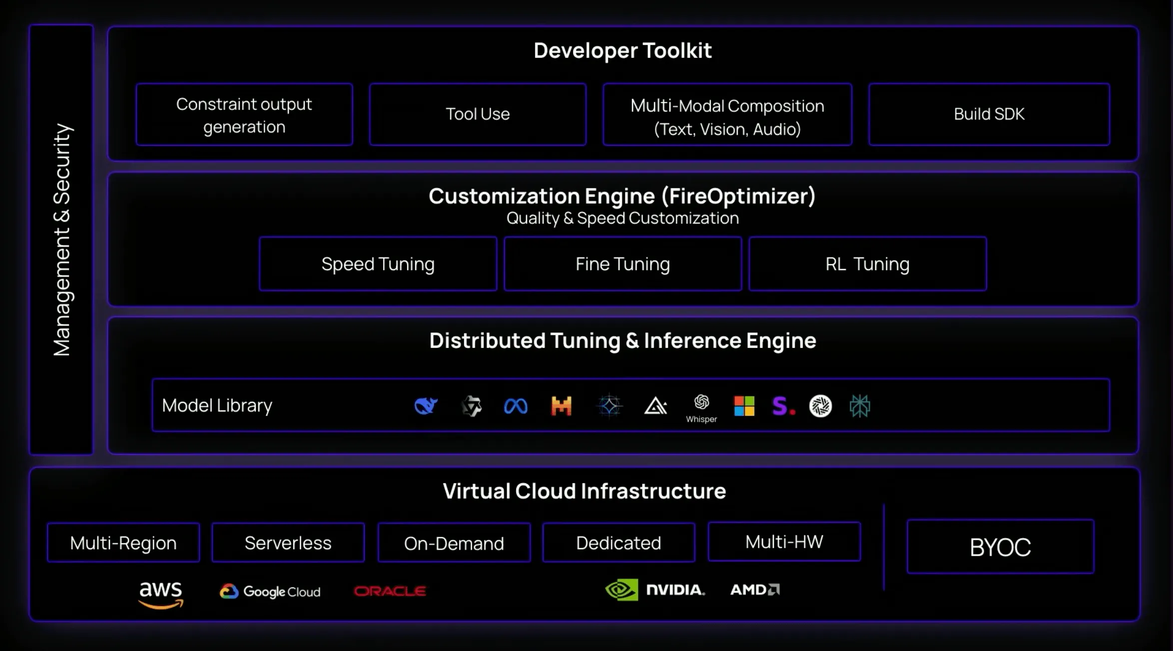The height and width of the screenshot is (651, 1173).
Task: Select the Multi-Region box
Action: (x=123, y=543)
